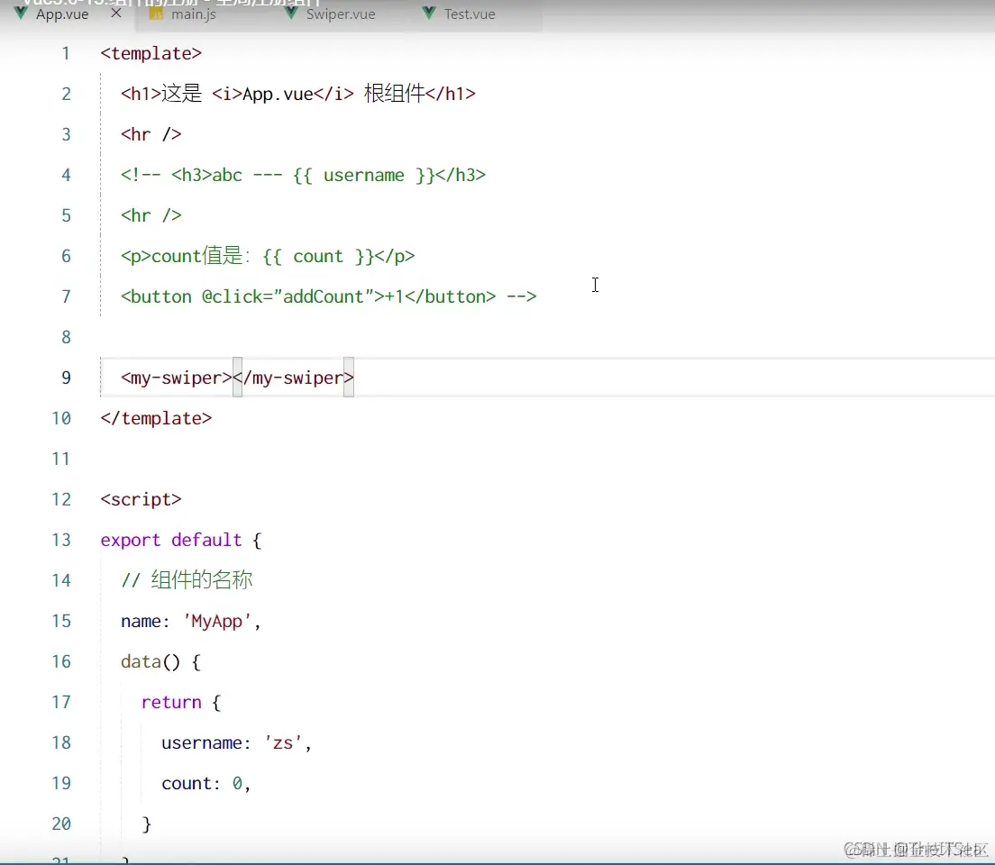Click the '{{ count }}' paragraph line
The height and width of the screenshot is (865, 995).
click(268, 257)
